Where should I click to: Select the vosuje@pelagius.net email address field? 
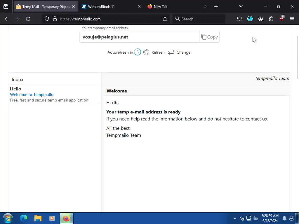(x=139, y=37)
